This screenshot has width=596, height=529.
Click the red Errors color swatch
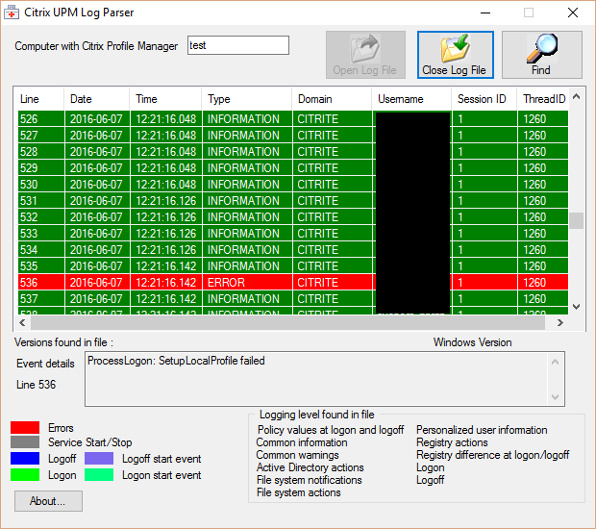point(25,427)
